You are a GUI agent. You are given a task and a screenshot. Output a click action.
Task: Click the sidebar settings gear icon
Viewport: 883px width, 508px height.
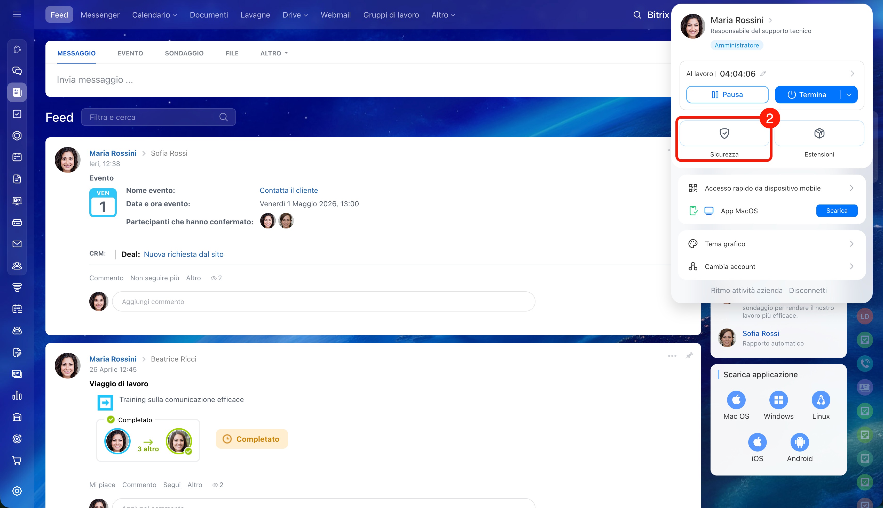tap(17, 491)
